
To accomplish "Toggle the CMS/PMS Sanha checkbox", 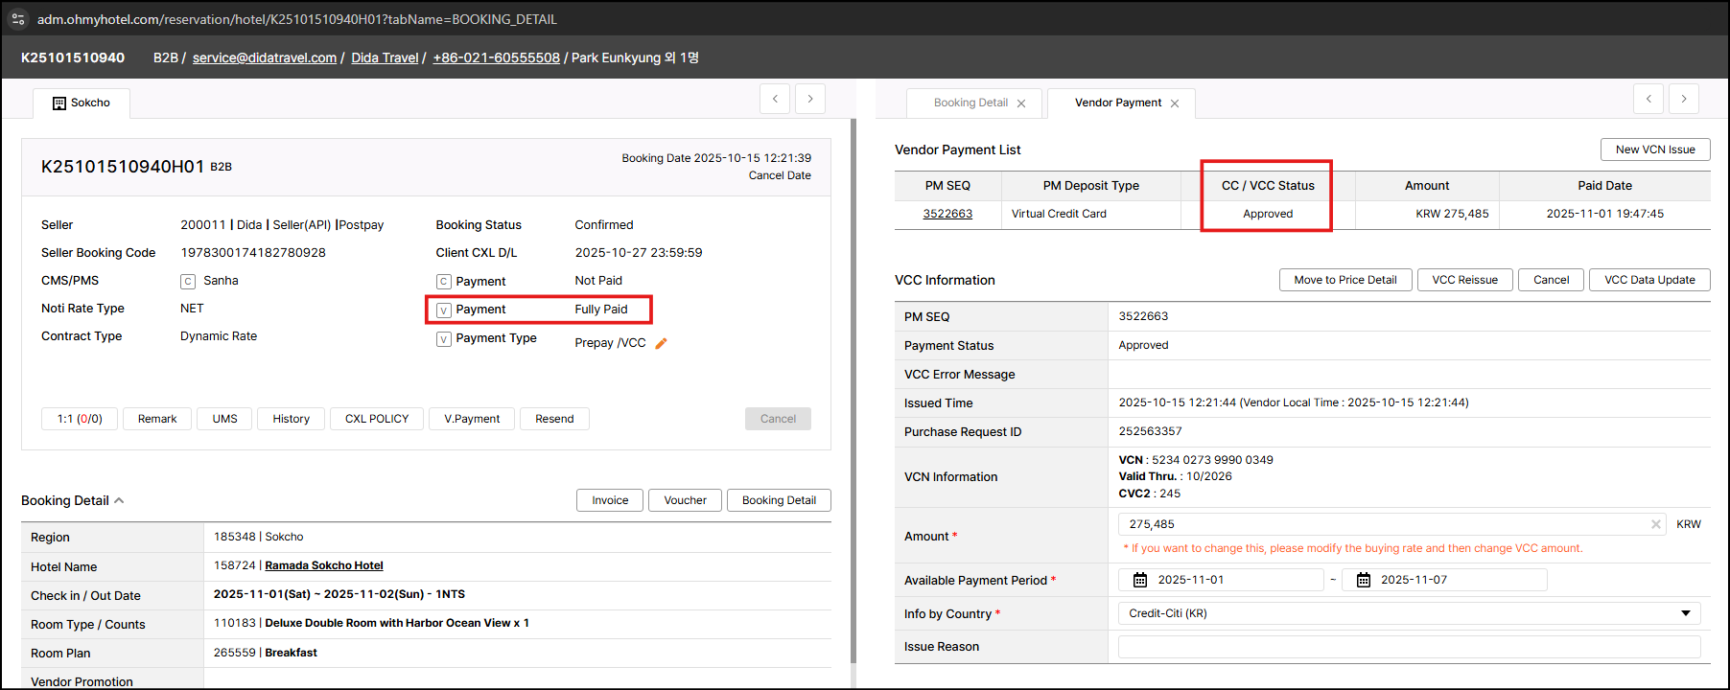I will tap(188, 282).
